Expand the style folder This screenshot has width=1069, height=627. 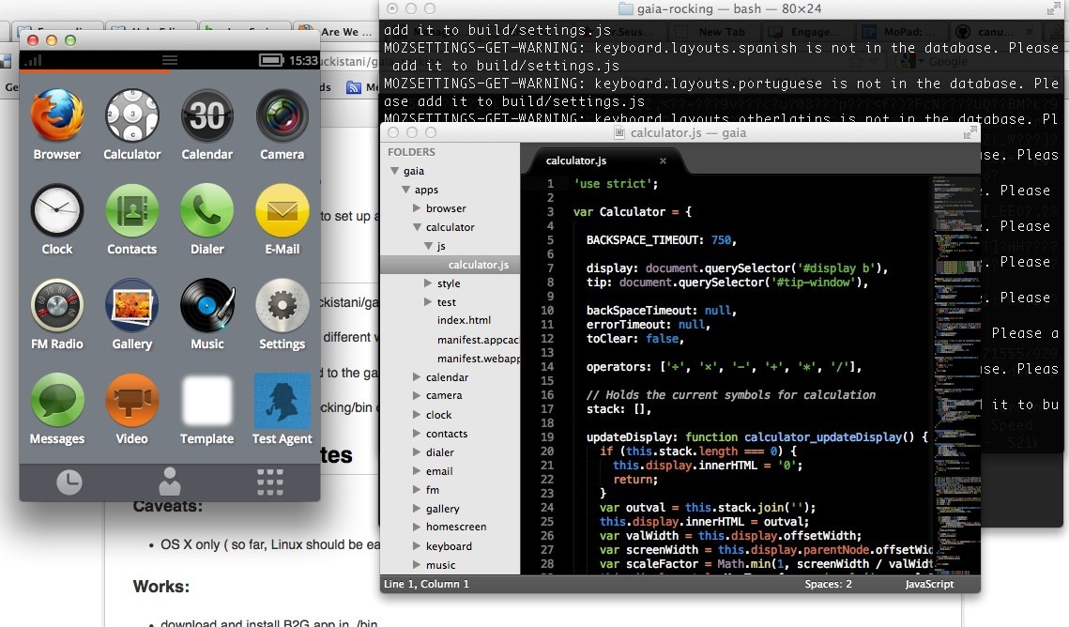click(x=428, y=283)
